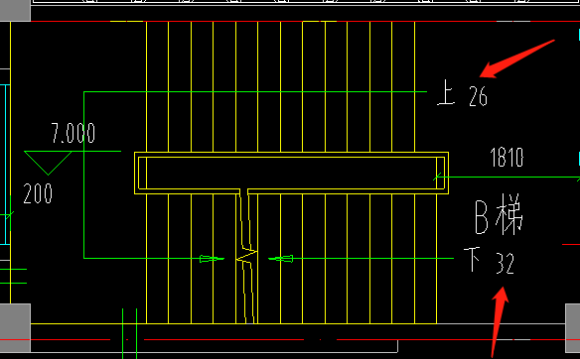Click the 7.000 elevation value

[73, 133]
